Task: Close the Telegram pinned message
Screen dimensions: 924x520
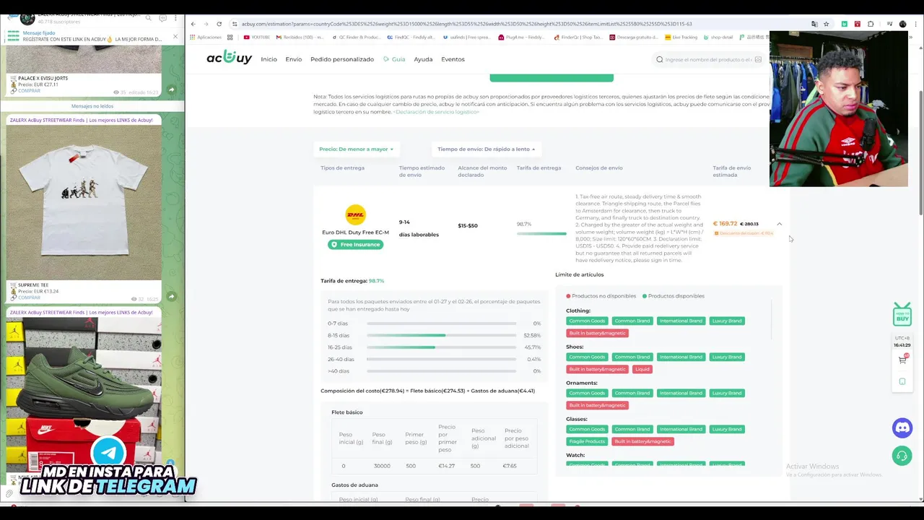Action: pyautogui.click(x=175, y=36)
